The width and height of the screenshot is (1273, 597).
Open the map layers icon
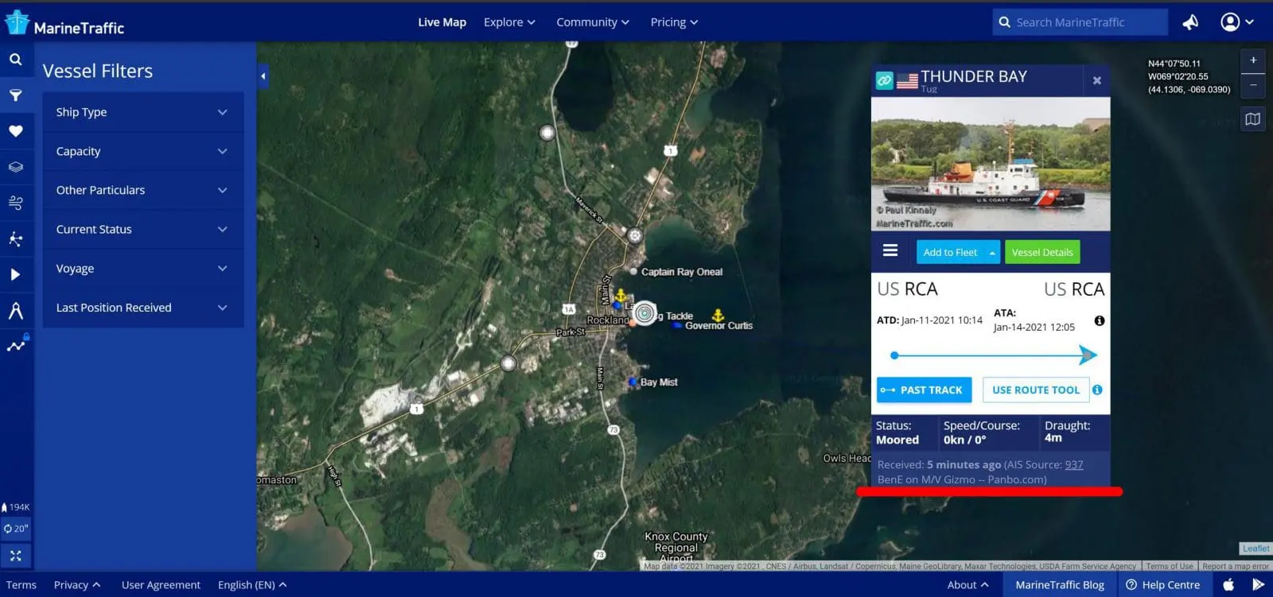point(16,167)
